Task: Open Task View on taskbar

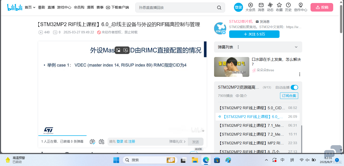Action: (x=184, y=160)
